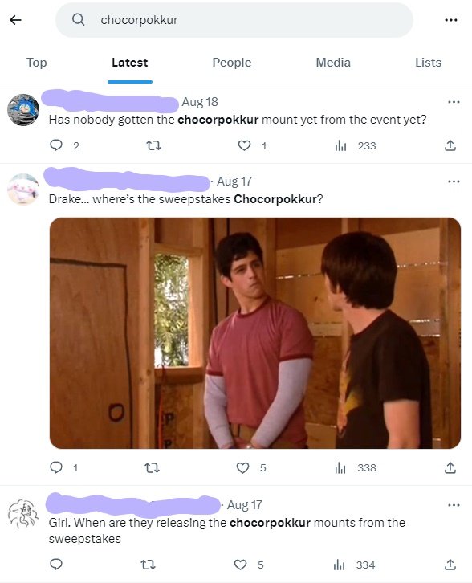Viewport: 472px width, 583px height.
Task: Open the People tab
Action: (x=231, y=63)
